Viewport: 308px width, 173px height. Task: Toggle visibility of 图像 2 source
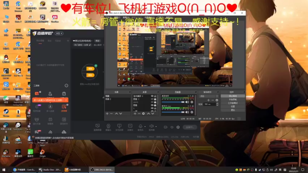click(x=152, y=99)
